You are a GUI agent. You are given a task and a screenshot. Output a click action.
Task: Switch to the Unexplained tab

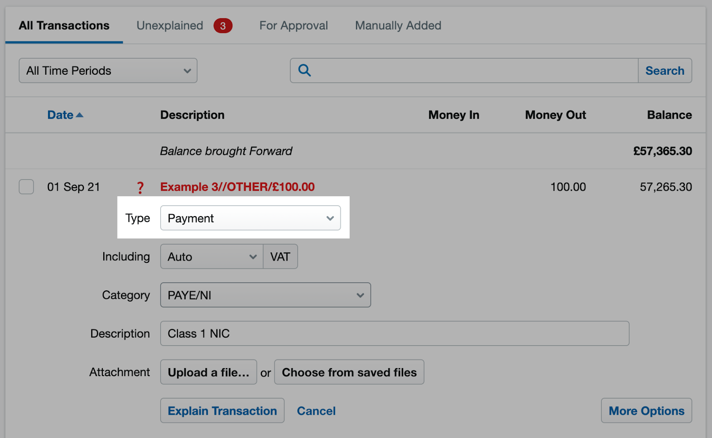170,26
